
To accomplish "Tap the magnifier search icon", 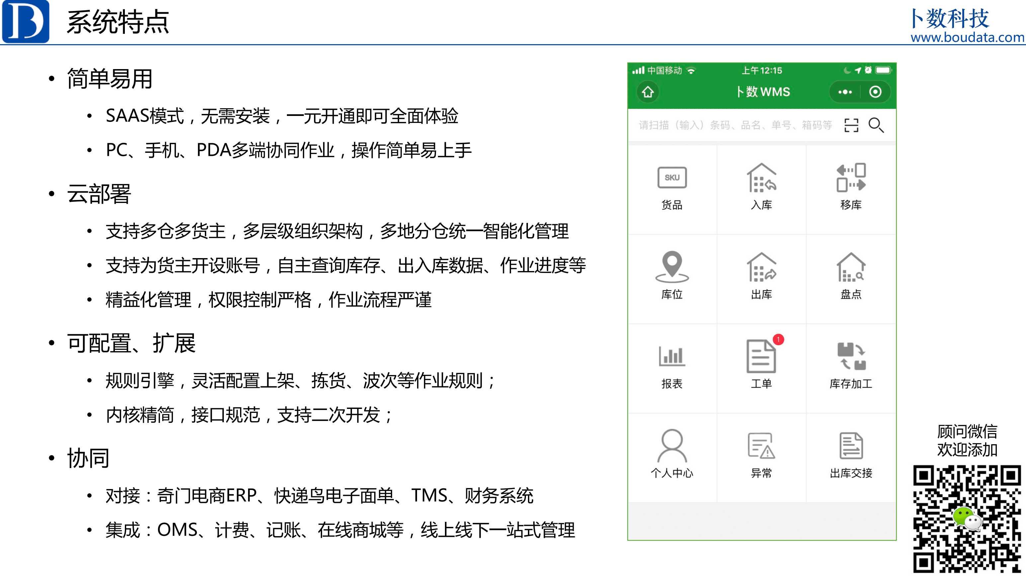I will (876, 125).
